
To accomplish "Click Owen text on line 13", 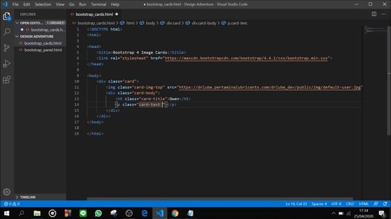I will tap(174, 99).
